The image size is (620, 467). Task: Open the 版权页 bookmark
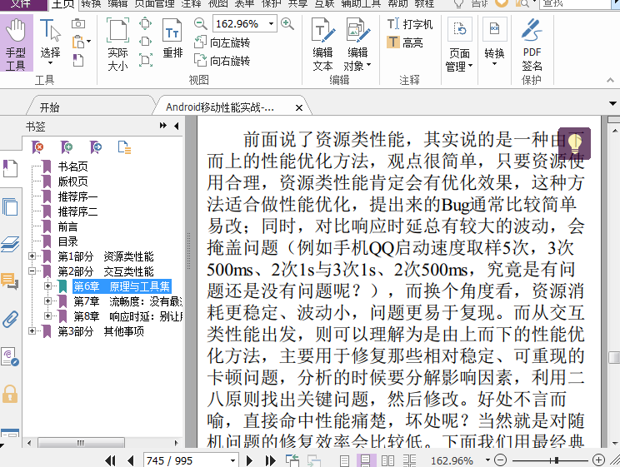click(x=72, y=181)
